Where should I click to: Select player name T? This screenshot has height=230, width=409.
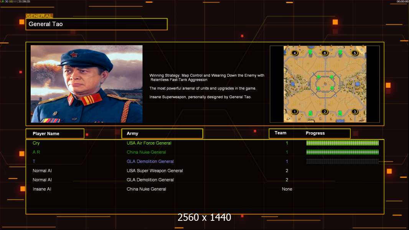coord(34,161)
